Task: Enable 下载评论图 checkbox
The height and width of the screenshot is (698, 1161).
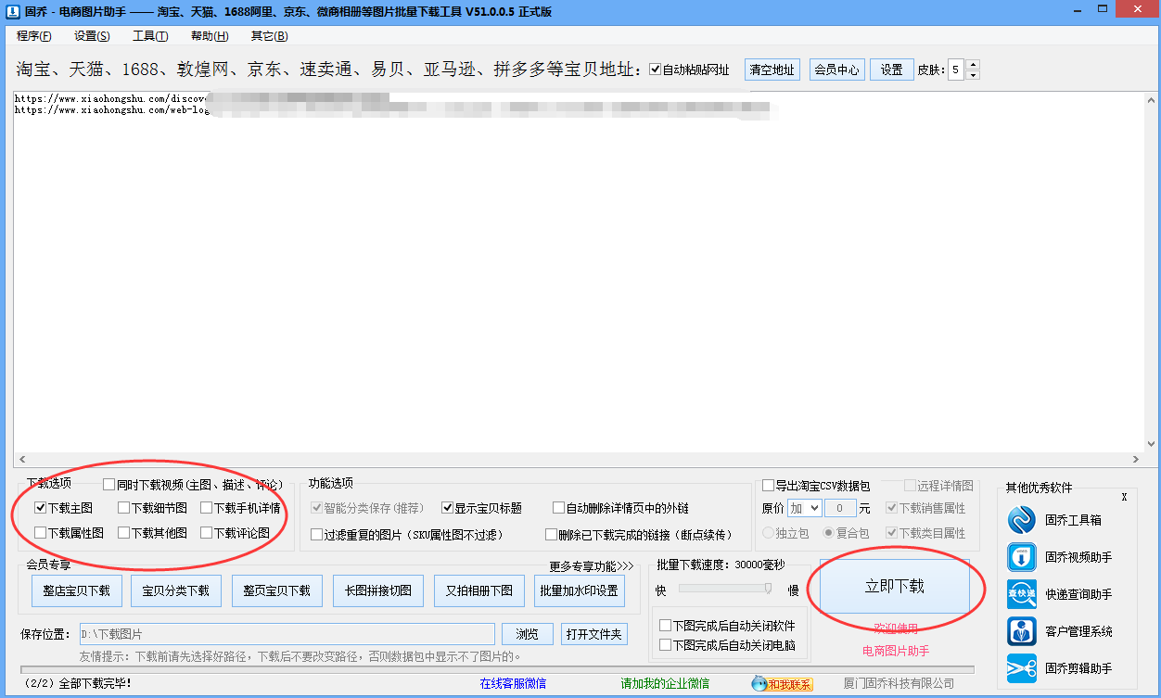Action: pyautogui.click(x=206, y=533)
